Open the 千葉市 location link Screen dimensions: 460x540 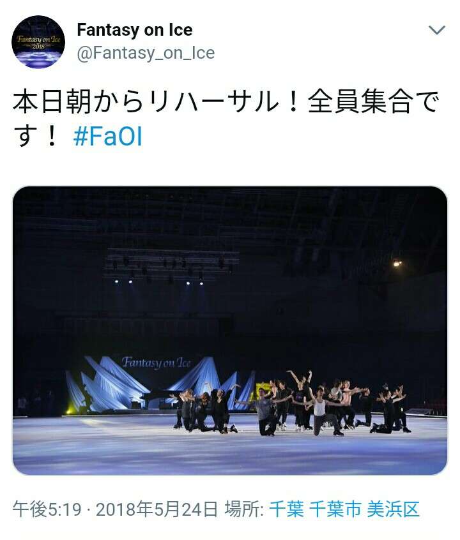[x=335, y=510]
